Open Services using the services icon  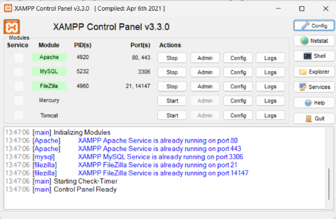314,87
